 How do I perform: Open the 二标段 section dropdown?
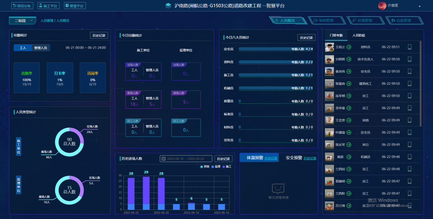pos(22,21)
